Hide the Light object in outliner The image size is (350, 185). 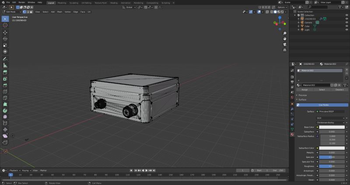346,30
